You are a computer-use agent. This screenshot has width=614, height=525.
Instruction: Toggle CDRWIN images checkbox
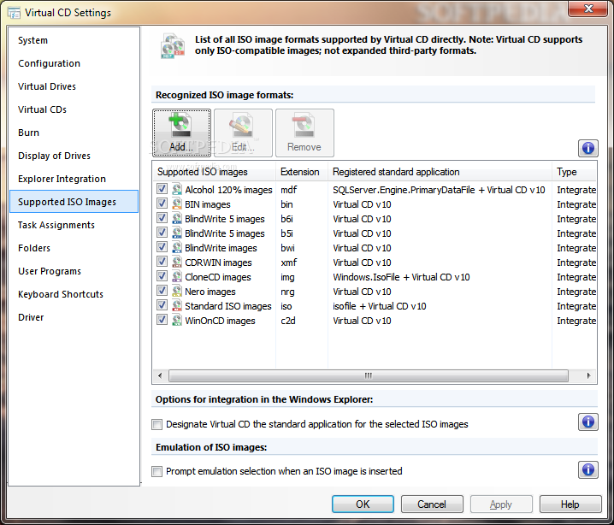tap(162, 261)
